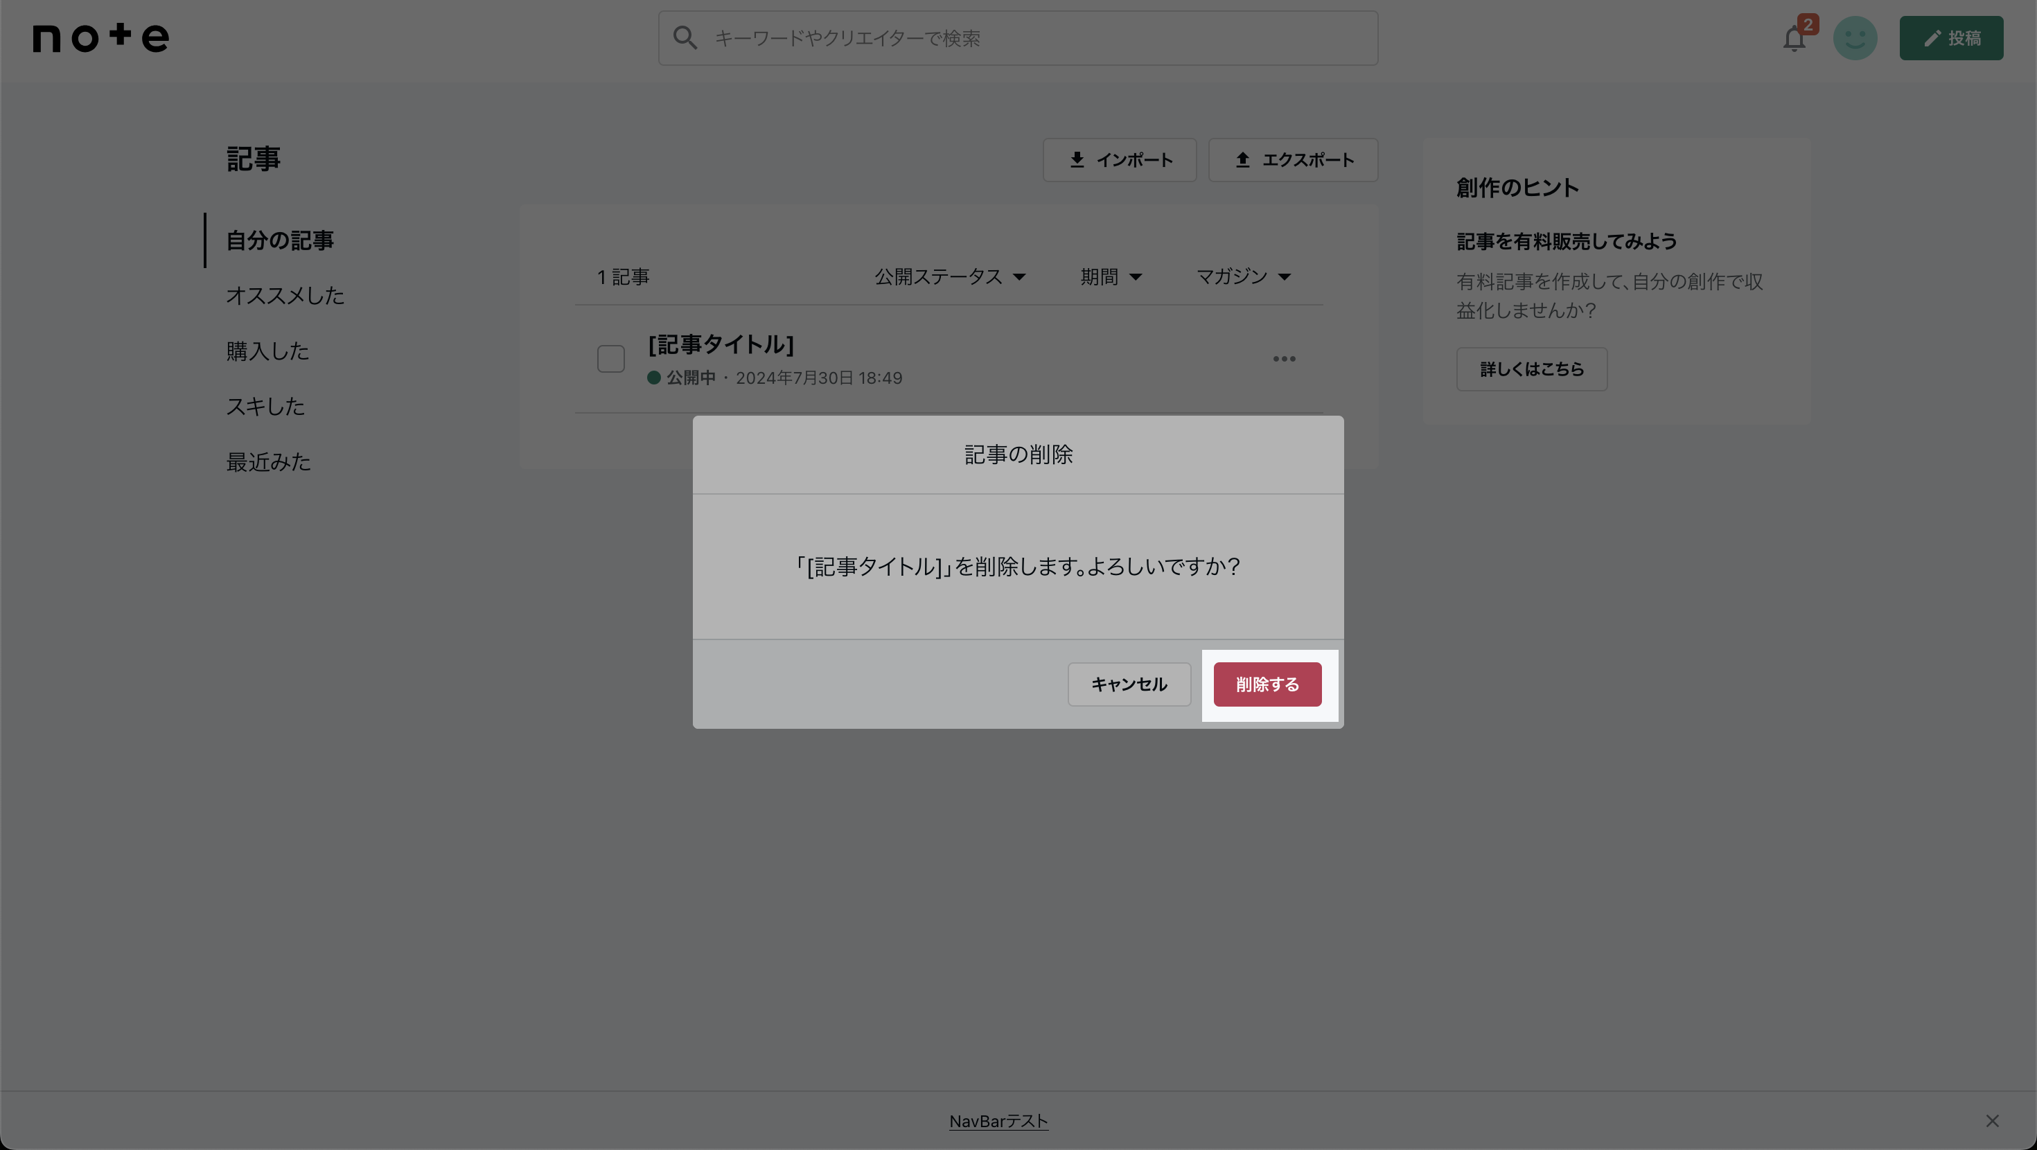Viewport: 2037px width, 1150px height.
Task: Click the search magnifier icon
Action: 685,38
